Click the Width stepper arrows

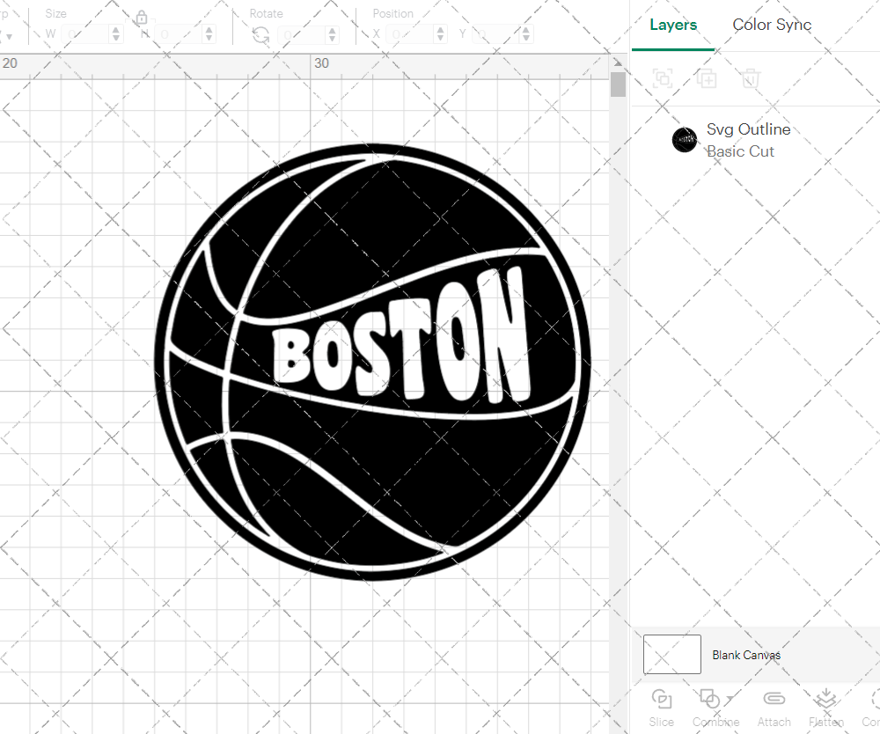115,34
